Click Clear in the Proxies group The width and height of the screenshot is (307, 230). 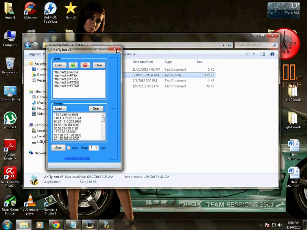96,108
